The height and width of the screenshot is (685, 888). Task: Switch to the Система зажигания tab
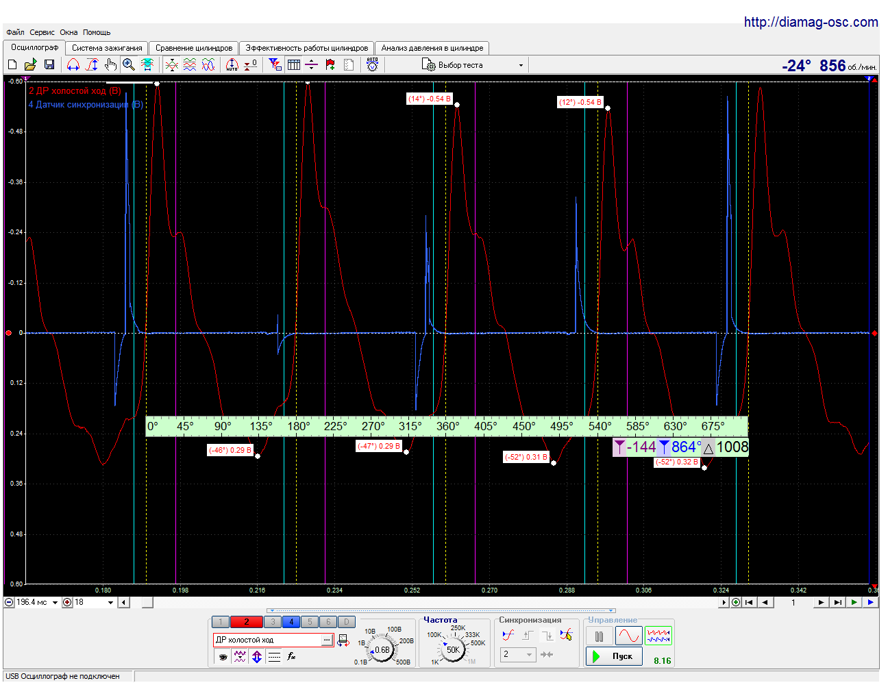[x=107, y=48]
